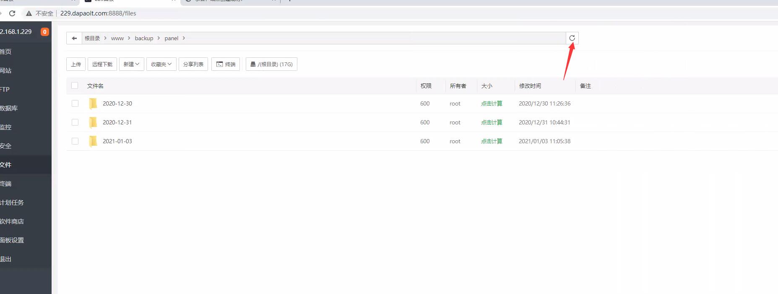Calculate size for 2020-12-30
Viewport: 778px width, 294px height.
[492, 103]
